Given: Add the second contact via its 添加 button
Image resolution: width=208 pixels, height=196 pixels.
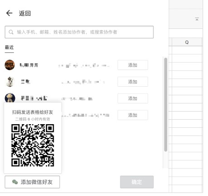Looking at the screenshot, I should pyautogui.click(x=133, y=82).
